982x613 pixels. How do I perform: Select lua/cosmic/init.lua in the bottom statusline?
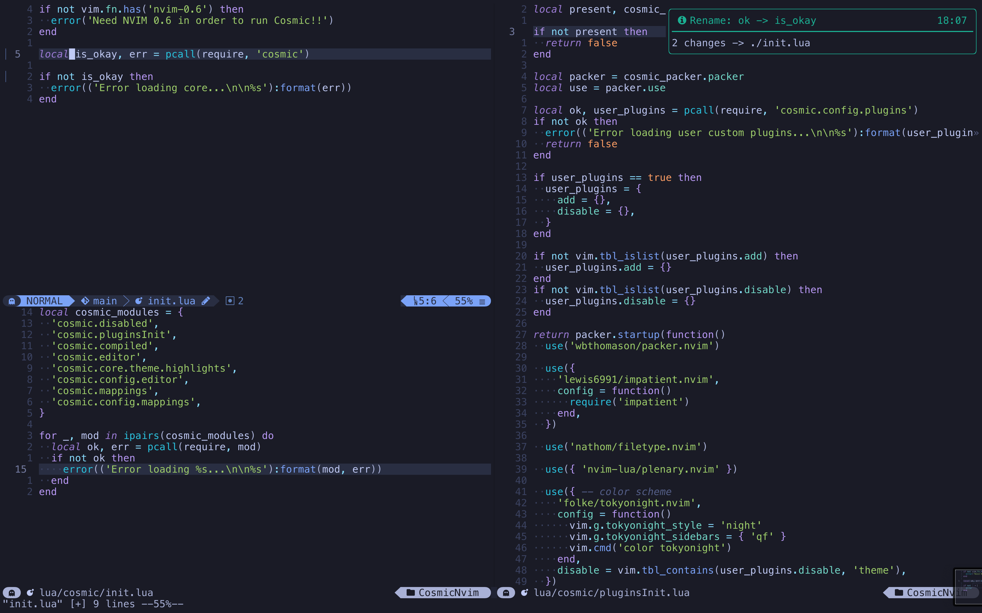coord(96,593)
